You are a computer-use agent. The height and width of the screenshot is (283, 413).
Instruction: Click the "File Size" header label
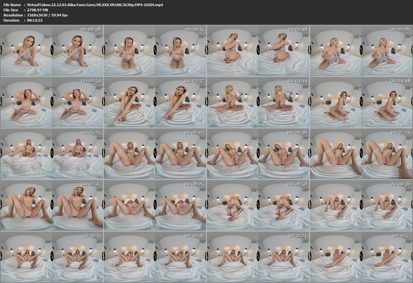[x=12, y=10]
